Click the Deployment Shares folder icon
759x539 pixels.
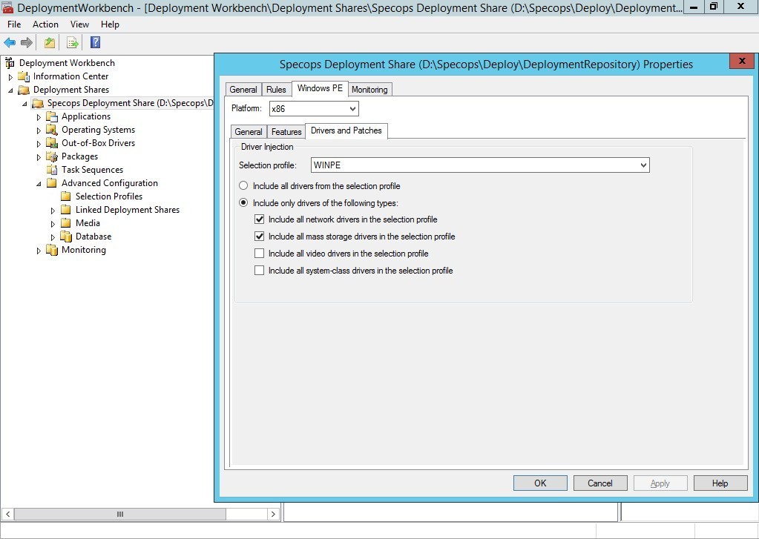(x=24, y=90)
